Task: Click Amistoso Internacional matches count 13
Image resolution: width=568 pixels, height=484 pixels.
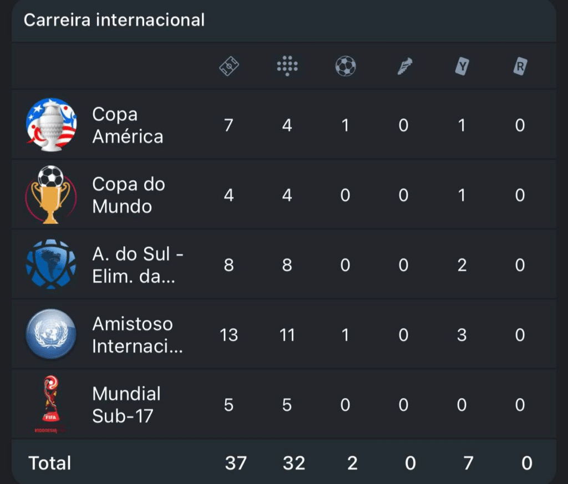Action: pos(229,335)
